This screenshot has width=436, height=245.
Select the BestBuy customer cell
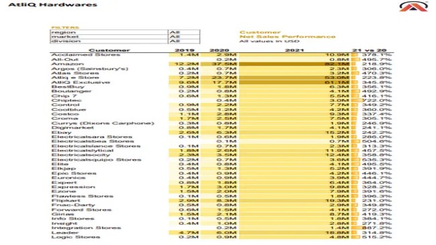pyautogui.click(x=68, y=86)
